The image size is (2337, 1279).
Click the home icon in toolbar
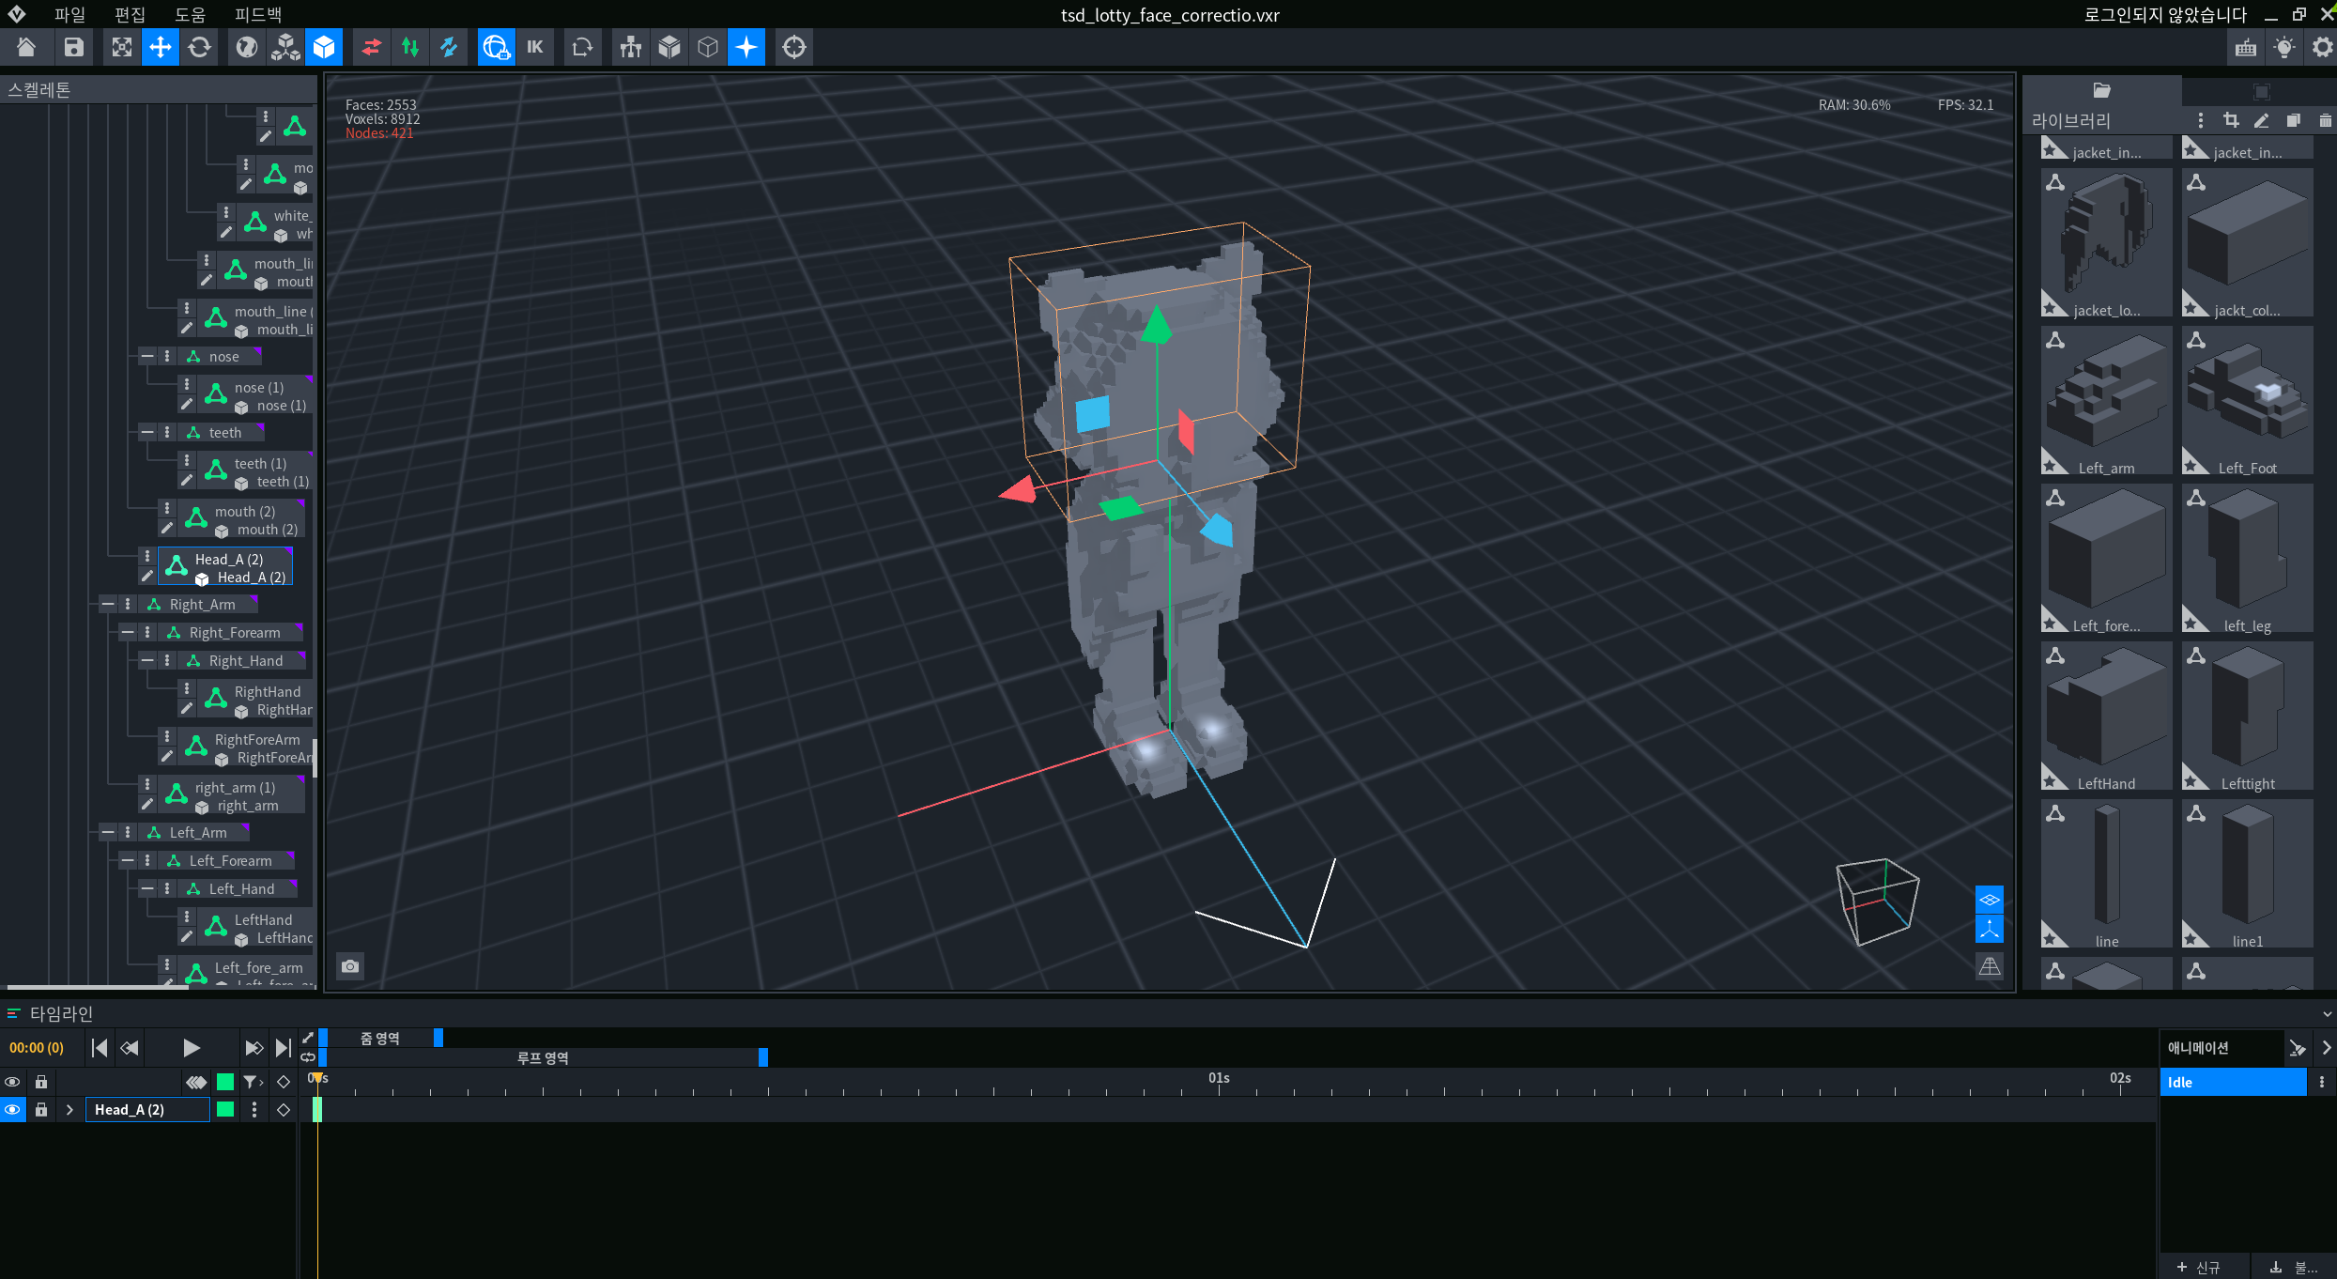[26, 47]
